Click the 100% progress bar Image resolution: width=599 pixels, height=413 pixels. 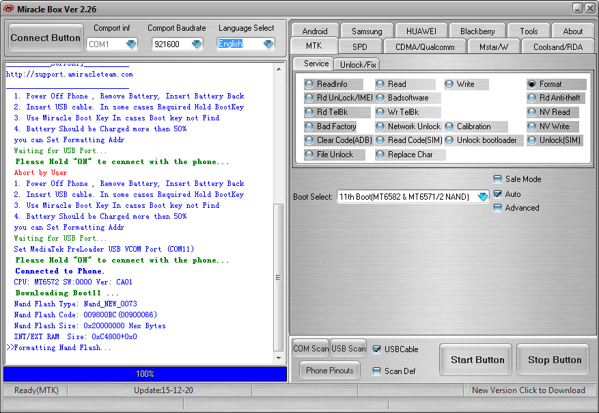[145, 373]
